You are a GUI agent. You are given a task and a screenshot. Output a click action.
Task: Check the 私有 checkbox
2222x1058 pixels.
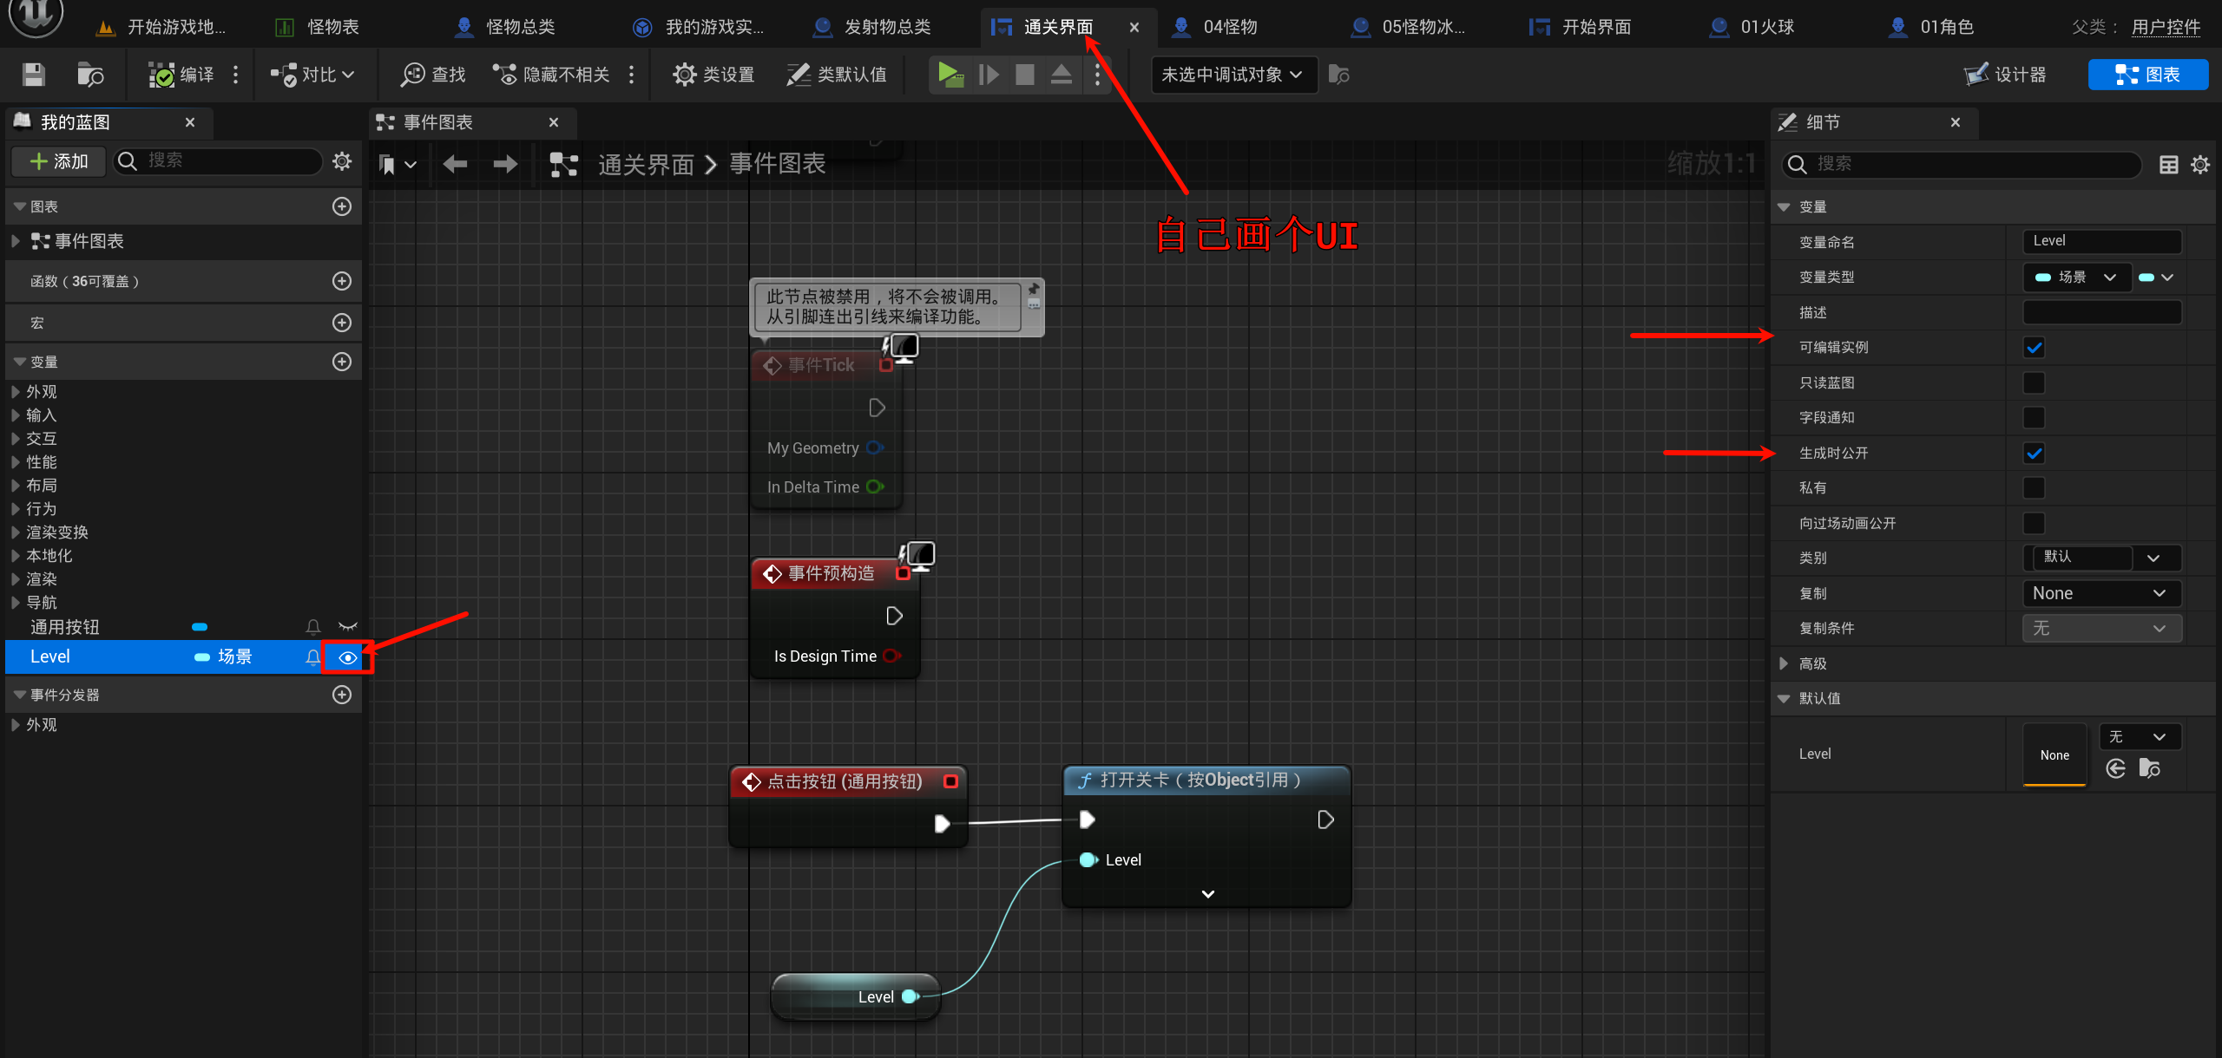(2034, 488)
